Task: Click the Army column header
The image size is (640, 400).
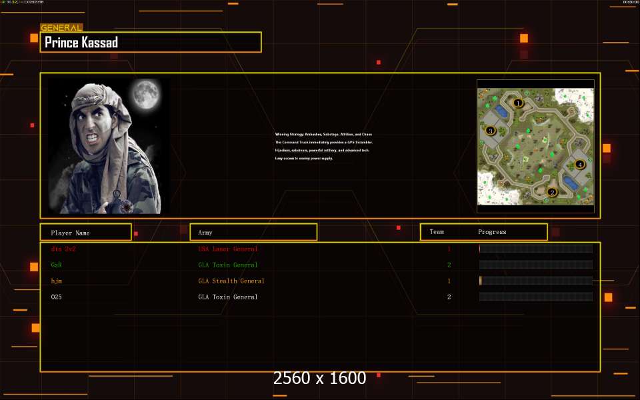Action: click(x=253, y=233)
